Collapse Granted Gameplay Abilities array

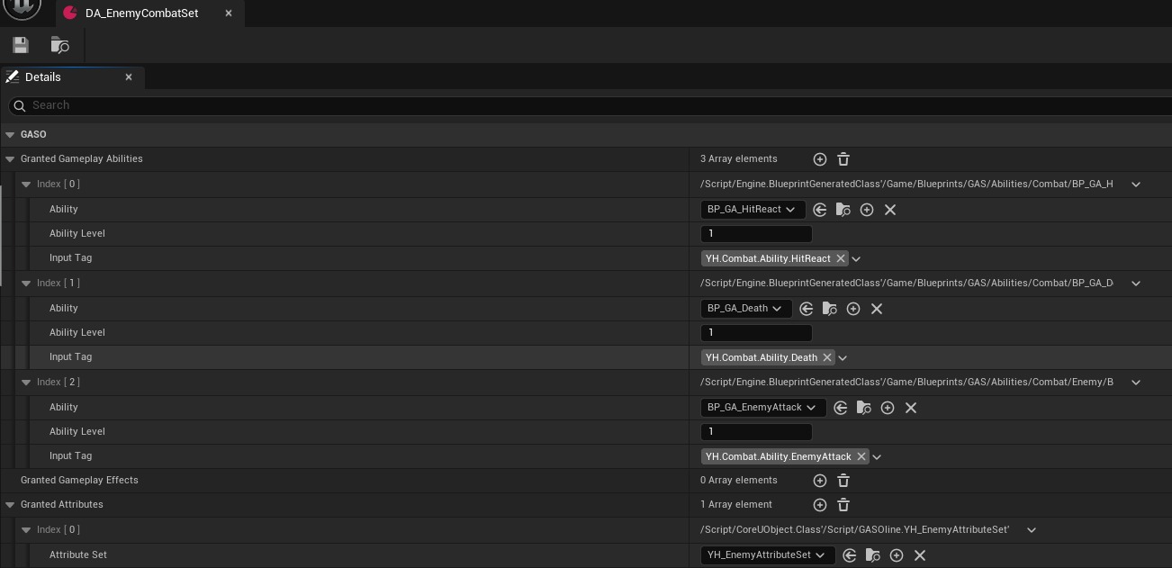point(10,158)
